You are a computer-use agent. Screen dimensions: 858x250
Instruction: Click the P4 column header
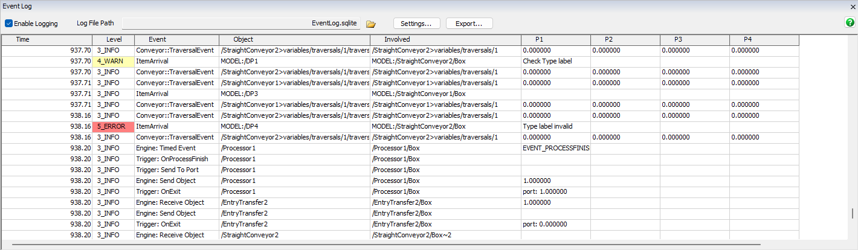pyautogui.click(x=747, y=39)
